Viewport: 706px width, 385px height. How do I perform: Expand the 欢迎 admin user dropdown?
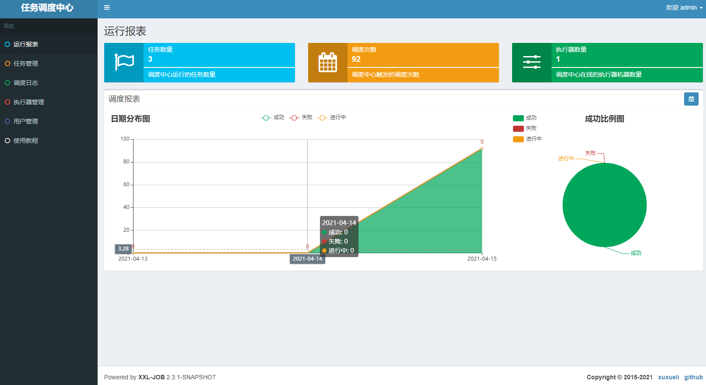point(684,7)
